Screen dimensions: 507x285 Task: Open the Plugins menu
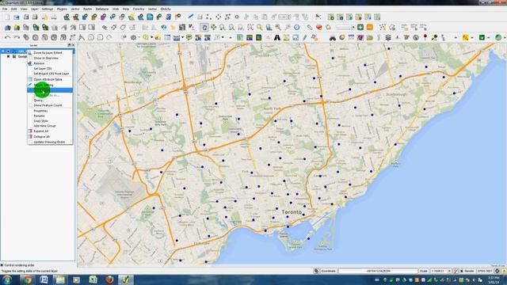click(x=62, y=9)
